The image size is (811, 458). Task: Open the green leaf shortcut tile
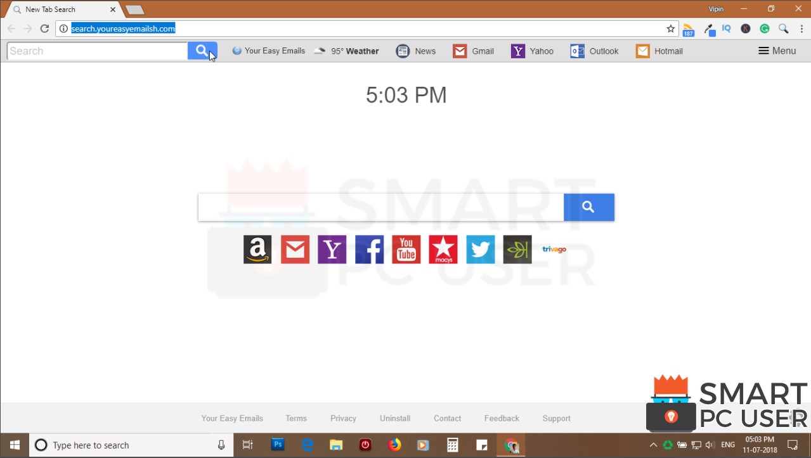pos(517,250)
